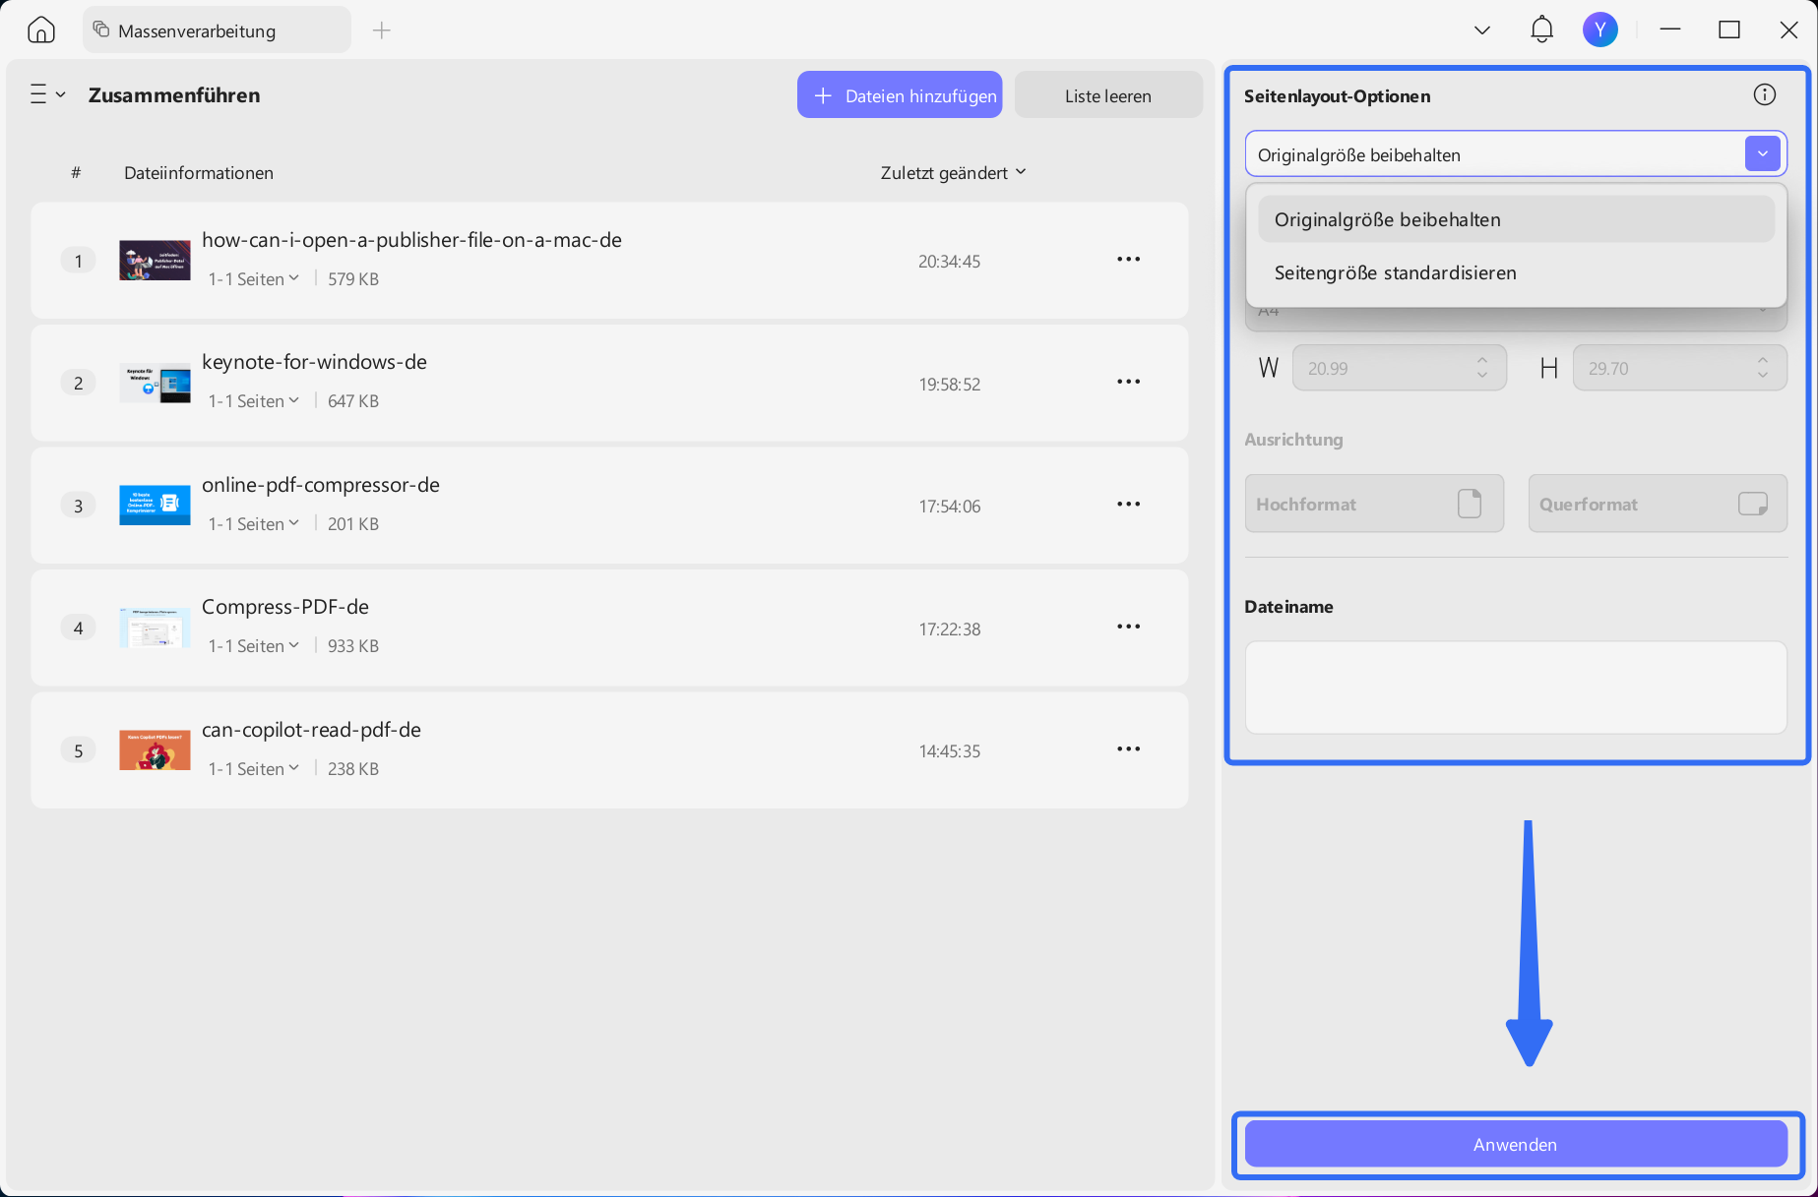Click the Liste leeren button
This screenshot has height=1197, width=1818.
pos(1108,95)
